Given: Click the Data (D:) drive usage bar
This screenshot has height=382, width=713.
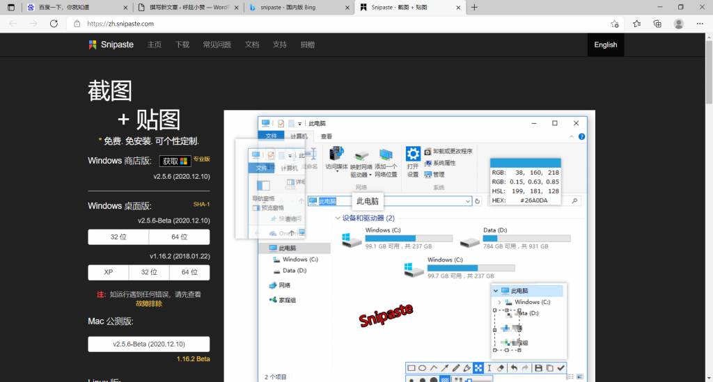Looking at the screenshot, I should tap(526, 239).
